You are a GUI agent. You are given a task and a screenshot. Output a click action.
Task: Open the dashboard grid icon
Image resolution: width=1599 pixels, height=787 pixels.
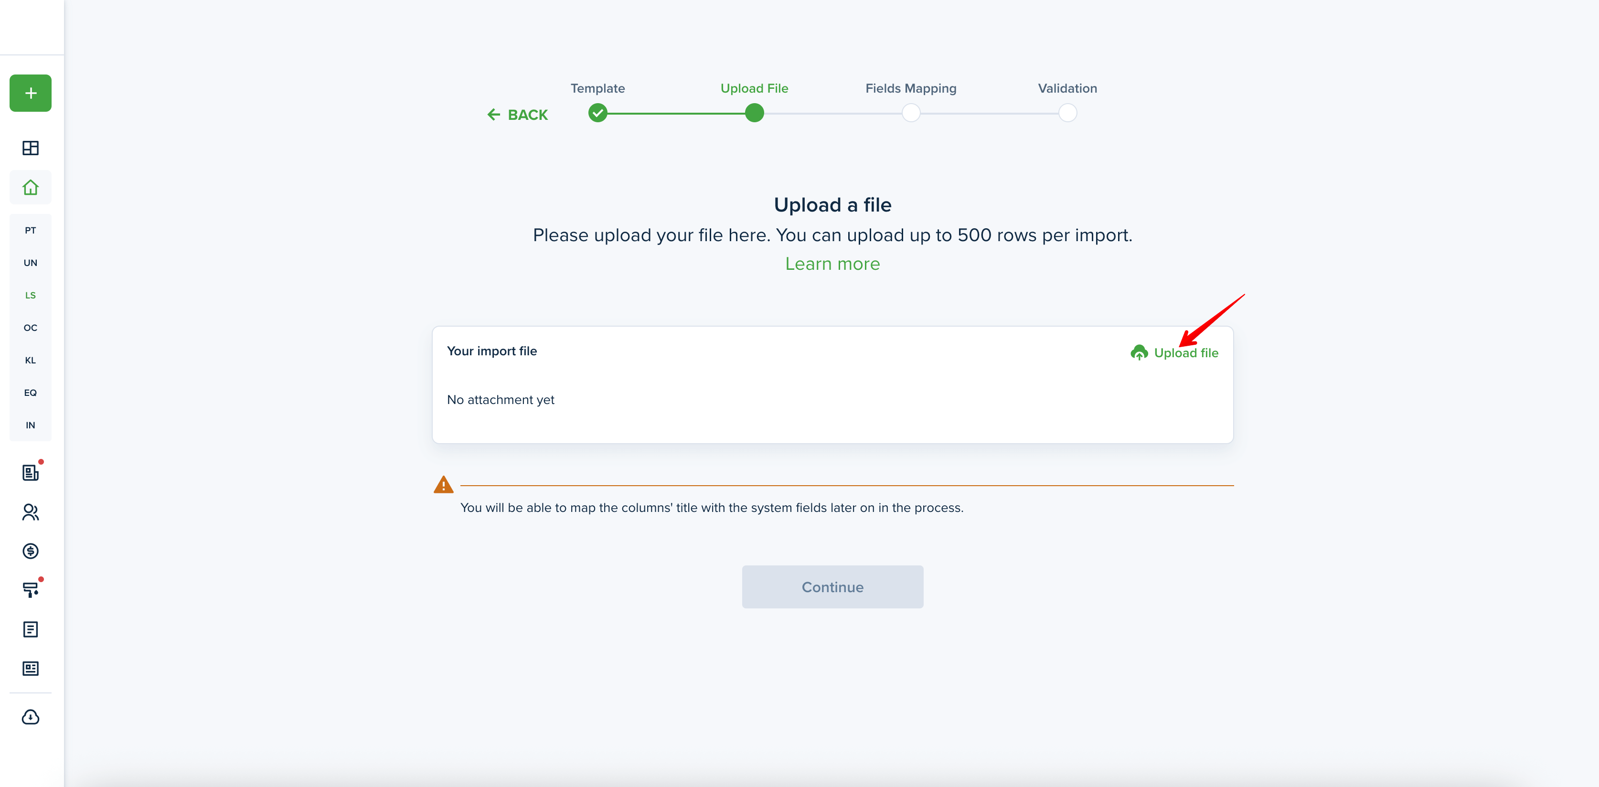[31, 148]
